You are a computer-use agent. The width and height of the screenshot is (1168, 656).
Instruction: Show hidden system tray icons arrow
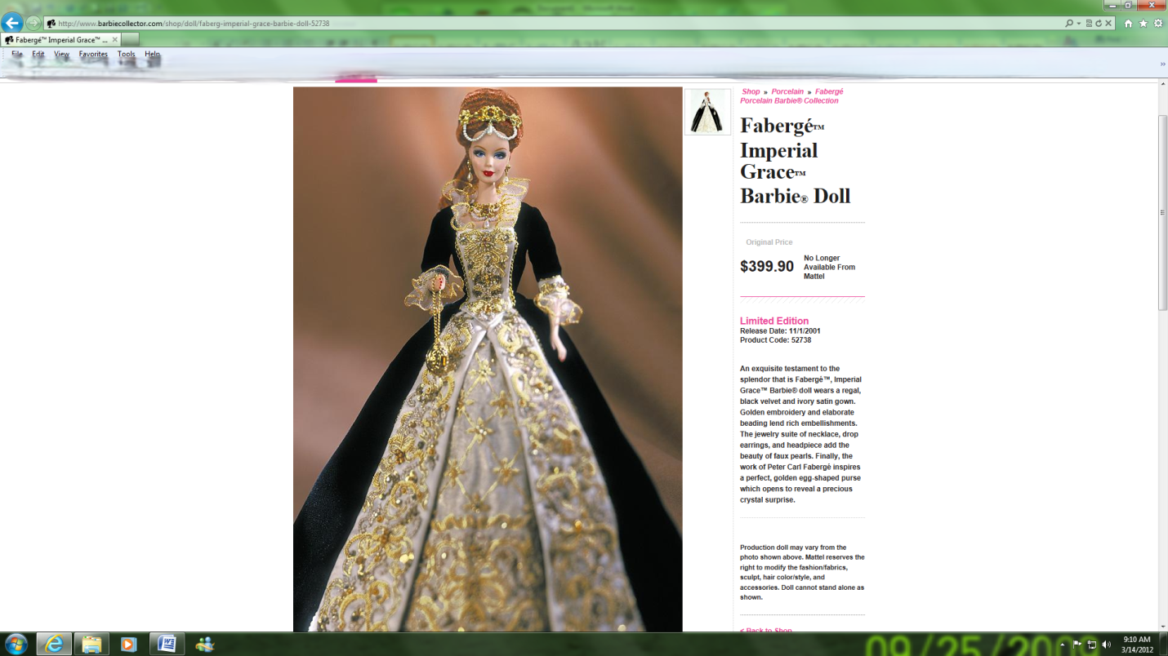pos(1063,645)
